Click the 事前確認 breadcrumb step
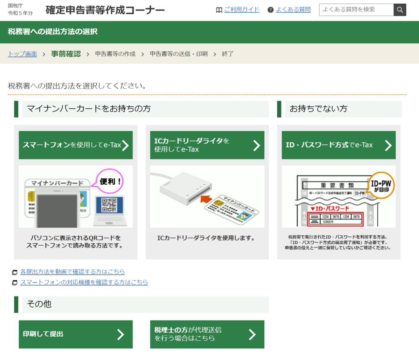 tap(66, 54)
